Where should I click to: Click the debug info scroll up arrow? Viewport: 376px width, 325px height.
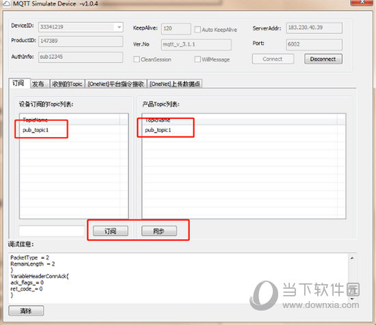352,258
